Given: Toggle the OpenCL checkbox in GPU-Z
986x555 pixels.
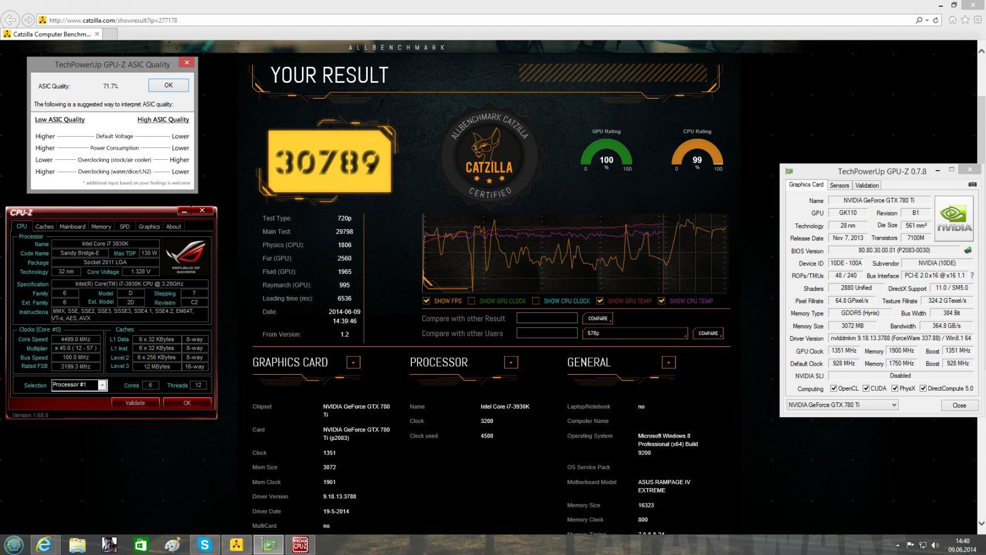Looking at the screenshot, I should click(834, 388).
